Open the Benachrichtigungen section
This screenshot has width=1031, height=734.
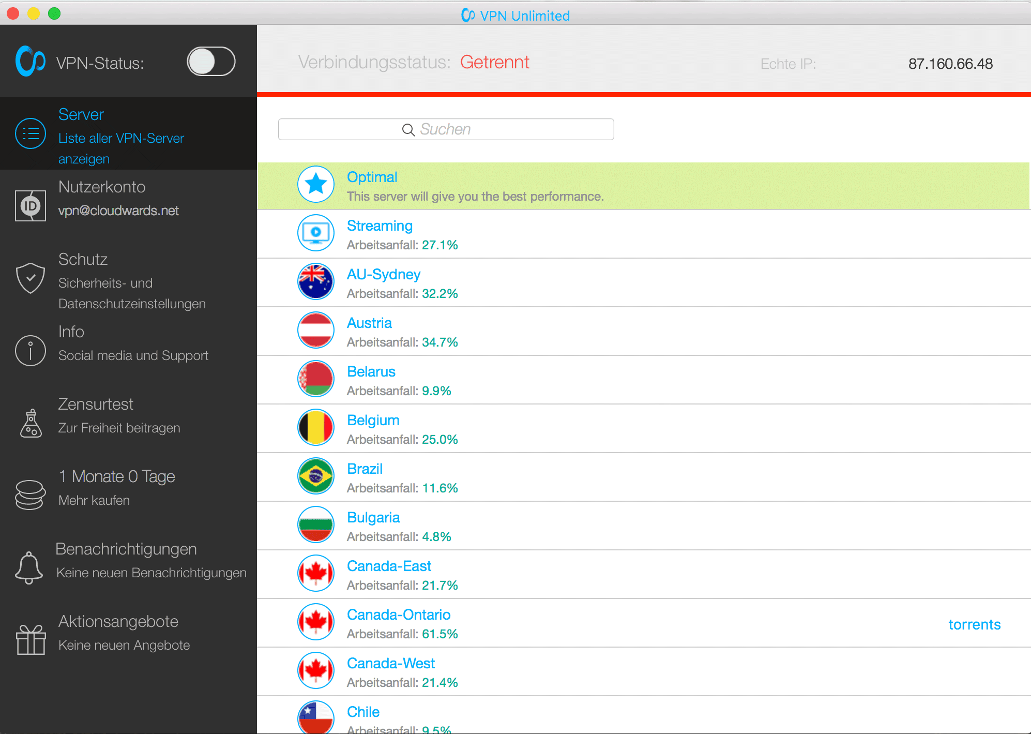click(128, 568)
